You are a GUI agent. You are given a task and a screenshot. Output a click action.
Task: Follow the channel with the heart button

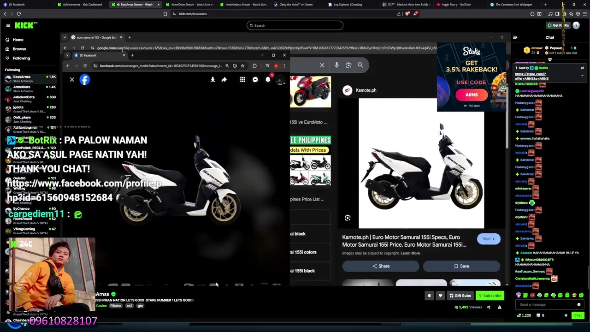(x=440, y=296)
